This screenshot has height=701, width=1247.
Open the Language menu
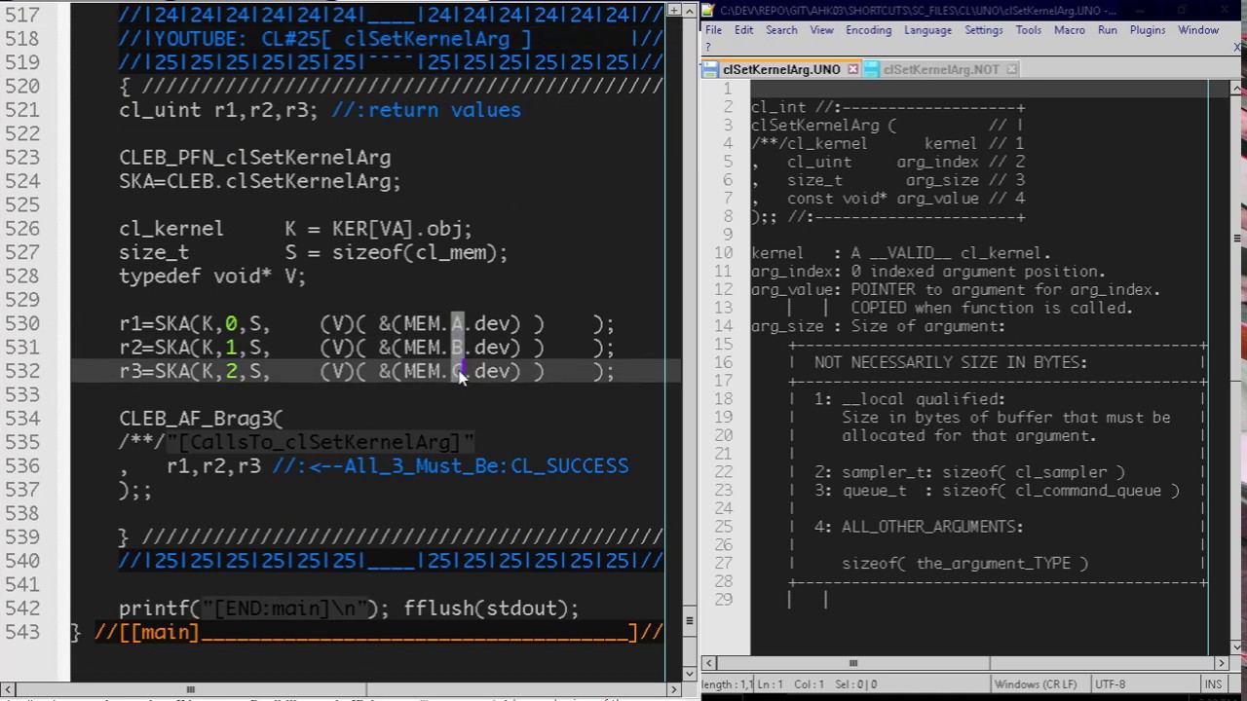pyautogui.click(x=927, y=30)
